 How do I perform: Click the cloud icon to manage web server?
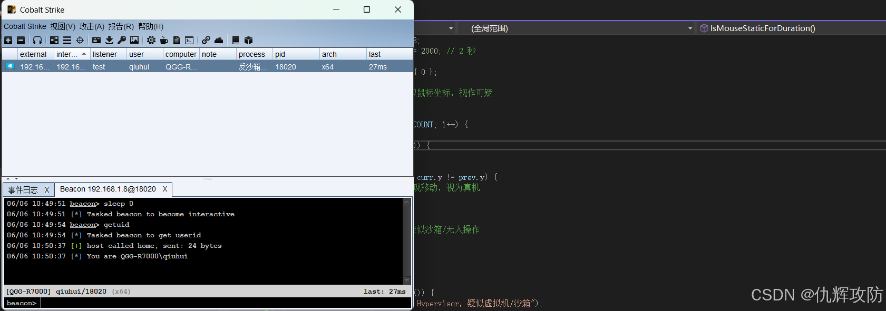(219, 40)
